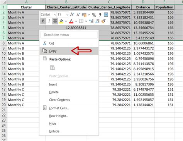
Task: Apply Comma Style from mini toolbar
Action: coord(100,15)
